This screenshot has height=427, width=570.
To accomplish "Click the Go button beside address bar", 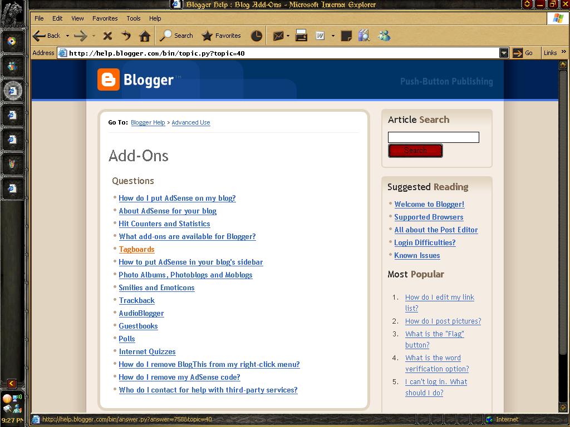I will pos(522,53).
